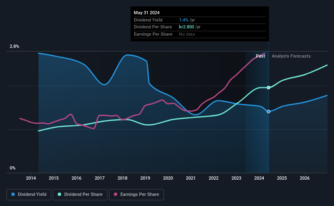Toggle the Dividend Yield legend button
The height and width of the screenshot is (206, 334).
29,194
